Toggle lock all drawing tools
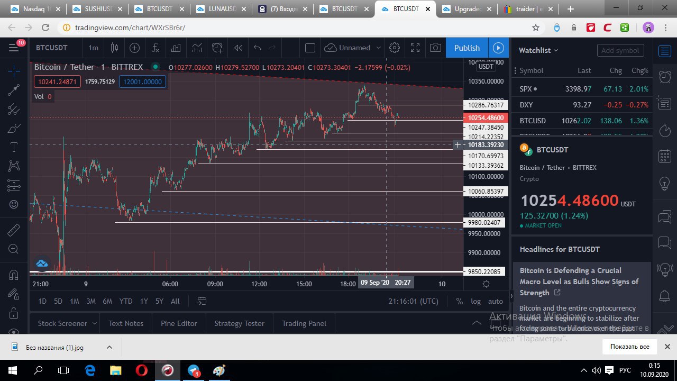This screenshot has width=677, height=381. click(14, 313)
